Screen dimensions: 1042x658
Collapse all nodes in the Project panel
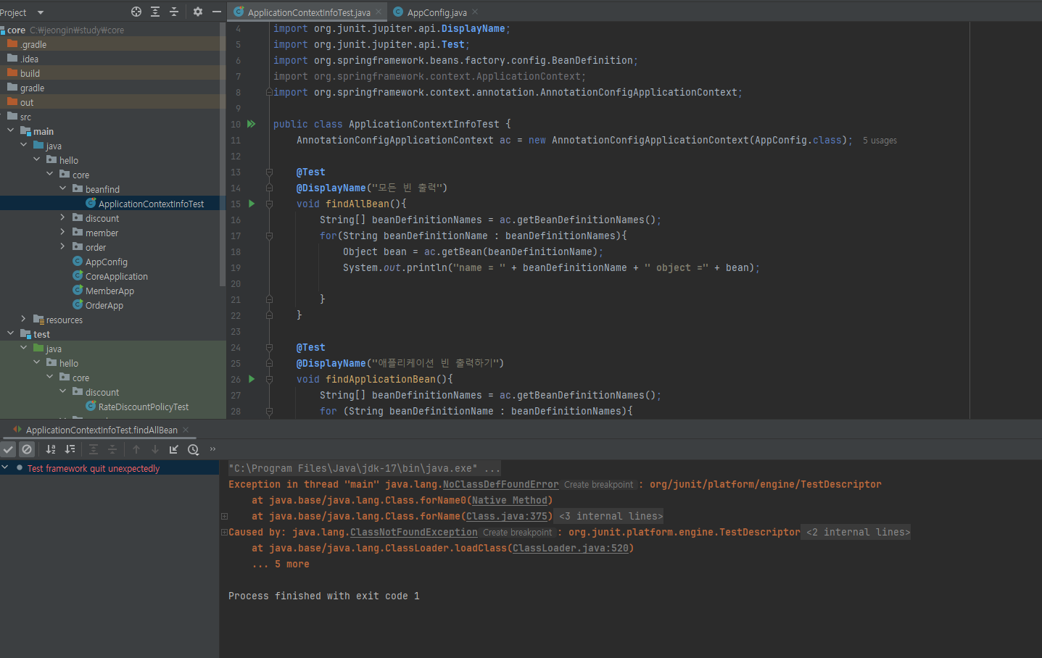174,12
